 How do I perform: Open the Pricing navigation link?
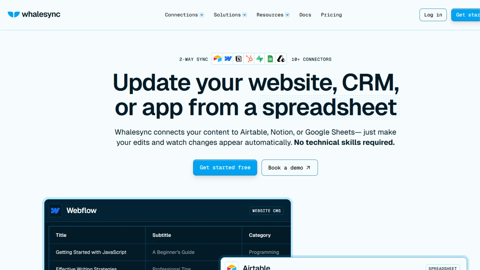point(331,15)
